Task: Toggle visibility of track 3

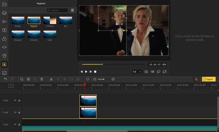Action: (15, 100)
